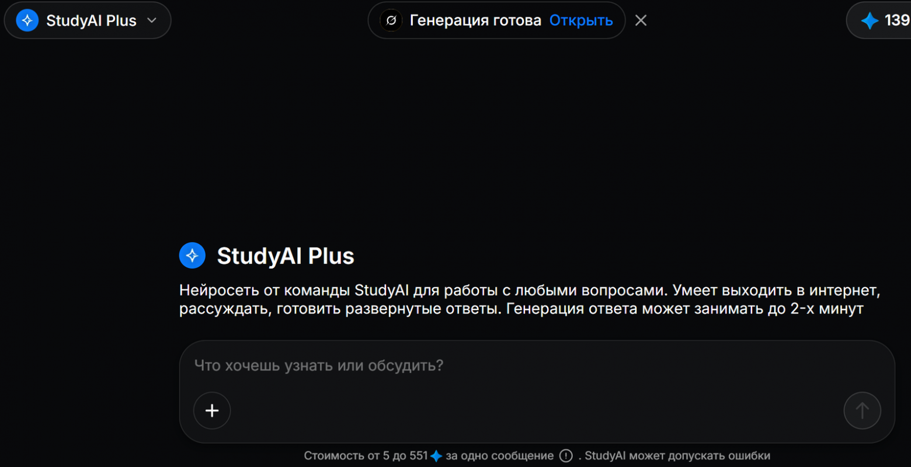
Task: Dismiss the "Генерация готова" notification
Action: pyautogui.click(x=641, y=20)
